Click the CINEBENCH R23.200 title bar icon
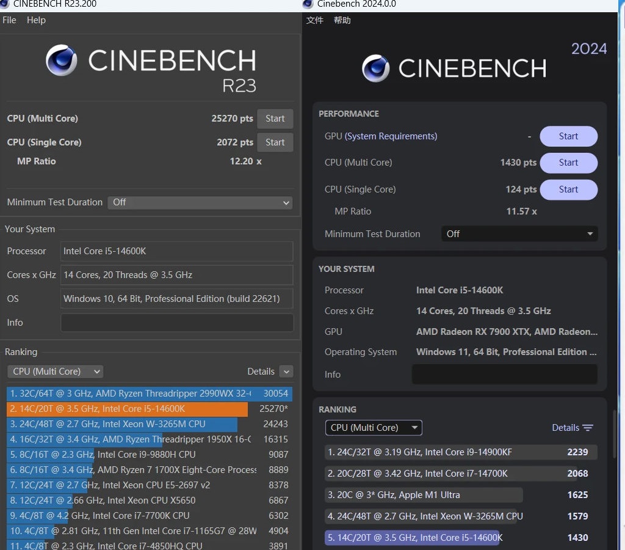The height and width of the screenshot is (550, 625). 4,4
